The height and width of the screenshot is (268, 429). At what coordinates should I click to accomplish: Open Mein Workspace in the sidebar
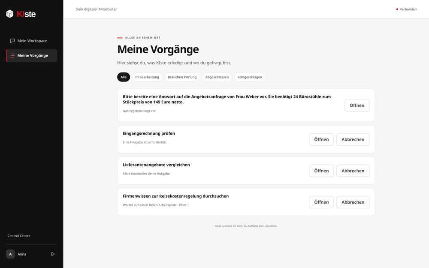coord(31,41)
